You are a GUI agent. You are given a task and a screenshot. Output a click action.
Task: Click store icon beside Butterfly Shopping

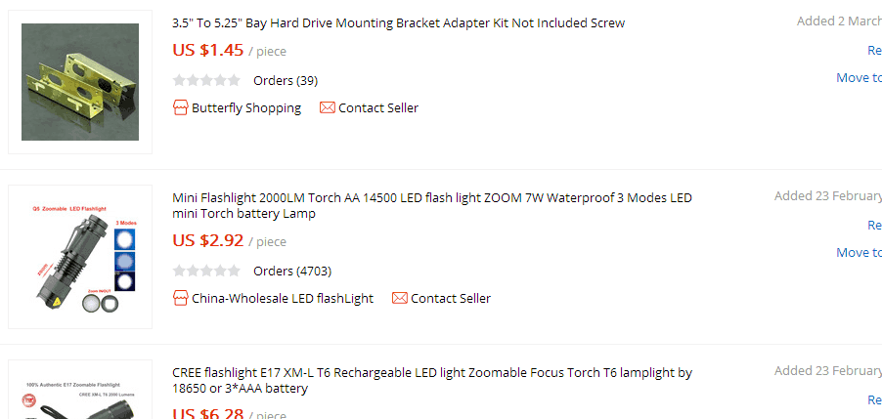click(x=180, y=107)
